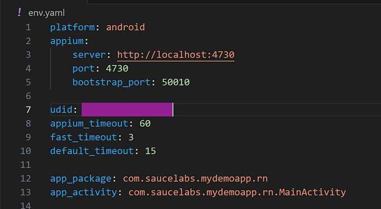
Task: Click the 'platform' key on line 1
Action: (72, 27)
